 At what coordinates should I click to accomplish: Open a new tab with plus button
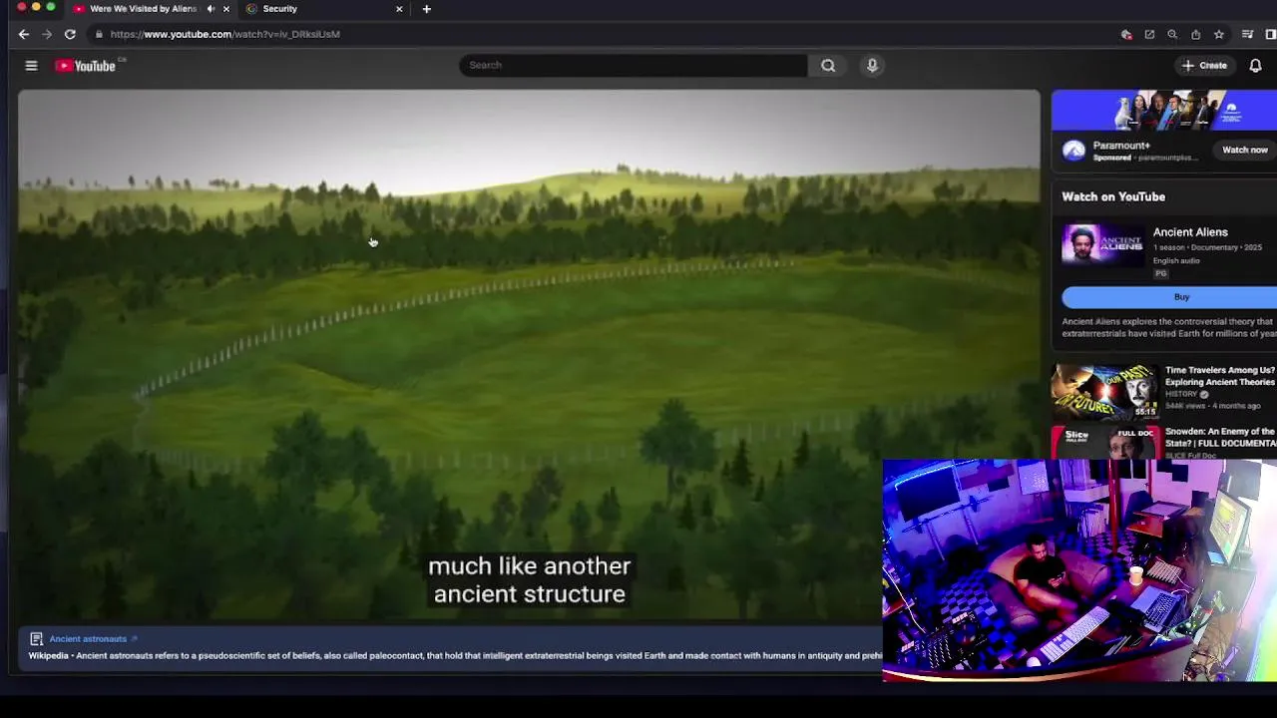(x=426, y=9)
